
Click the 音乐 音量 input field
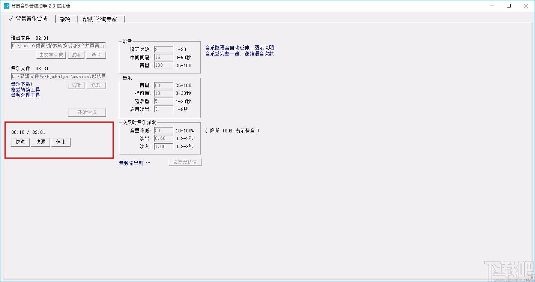pos(163,85)
